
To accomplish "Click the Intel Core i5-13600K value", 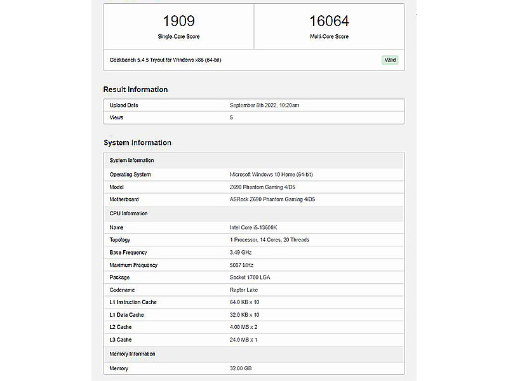I will pos(253,227).
